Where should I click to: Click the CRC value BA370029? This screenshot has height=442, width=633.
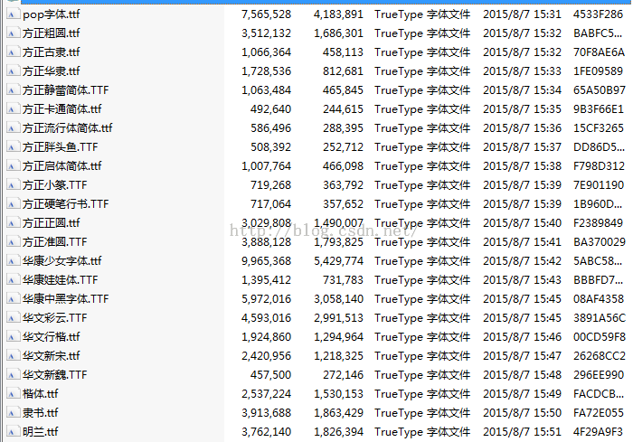pyautogui.click(x=599, y=242)
